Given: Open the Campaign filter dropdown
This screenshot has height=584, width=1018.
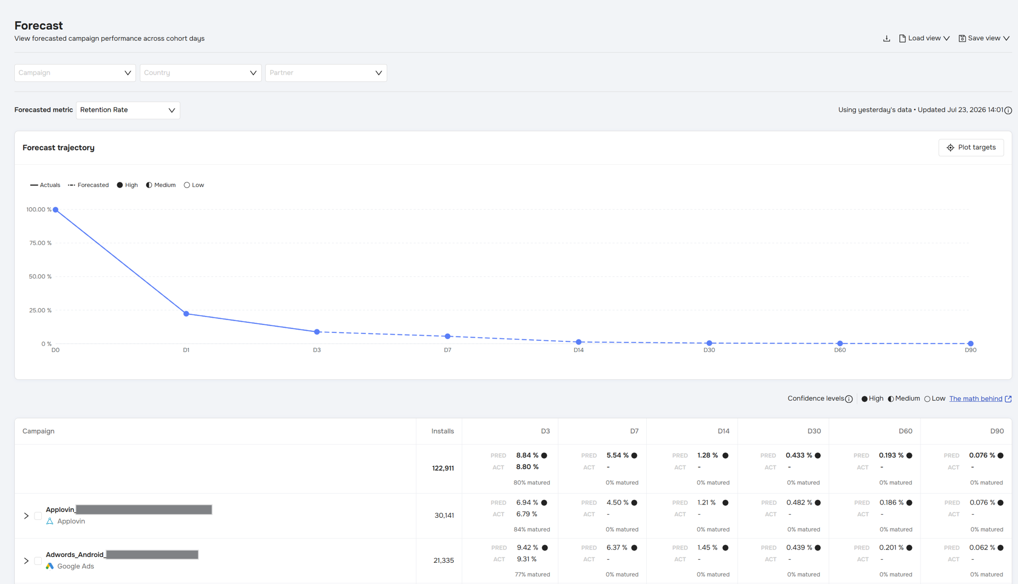Looking at the screenshot, I should coord(75,73).
